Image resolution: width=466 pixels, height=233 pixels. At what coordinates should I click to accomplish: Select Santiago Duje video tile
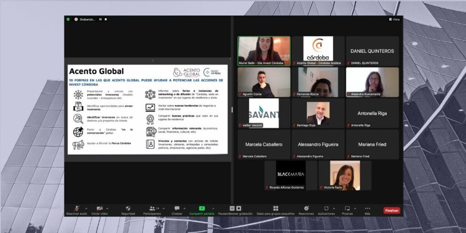pyautogui.click(x=318, y=113)
